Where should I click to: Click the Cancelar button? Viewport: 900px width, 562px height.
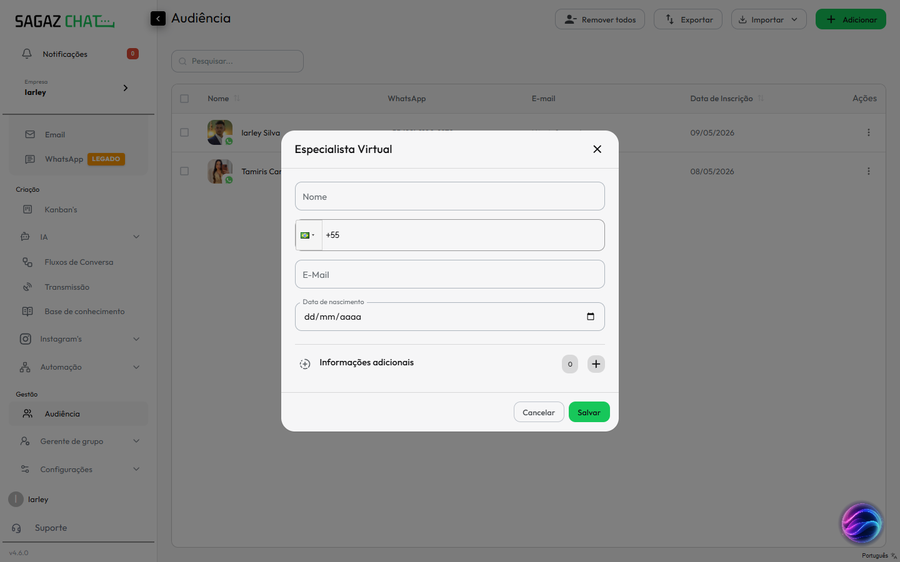click(x=539, y=412)
